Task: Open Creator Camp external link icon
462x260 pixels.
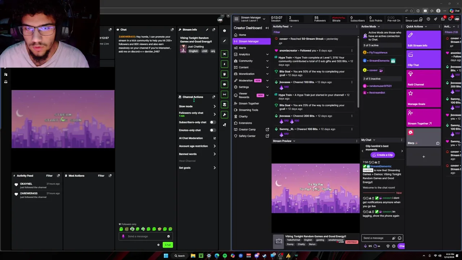Action: [267, 130]
